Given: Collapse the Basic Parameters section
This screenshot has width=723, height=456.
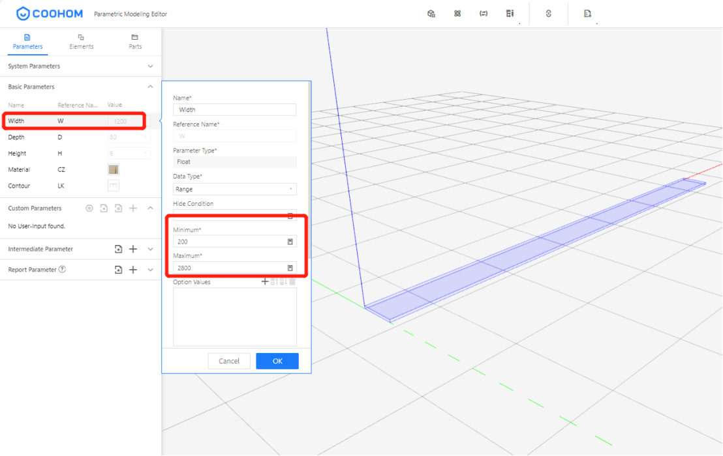Looking at the screenshot, I should click(x=150, y=87).
